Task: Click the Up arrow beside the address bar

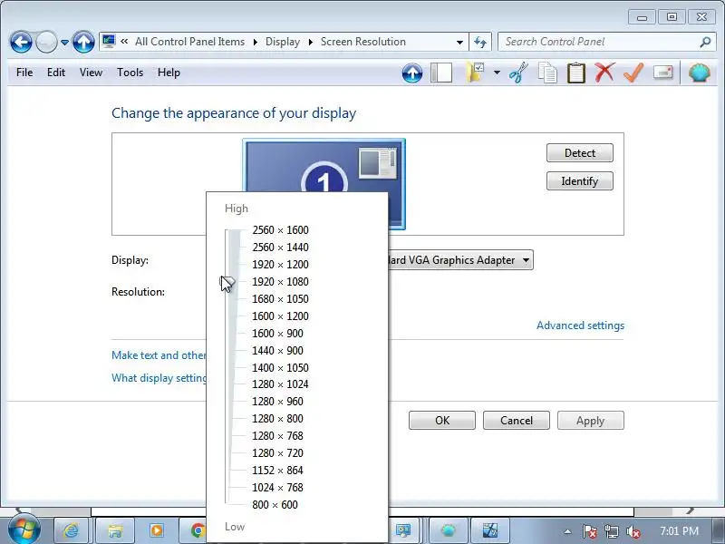Action: pyautogui.click(x=83, y=43)
